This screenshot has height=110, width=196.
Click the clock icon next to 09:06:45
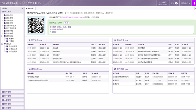(159, 5)
